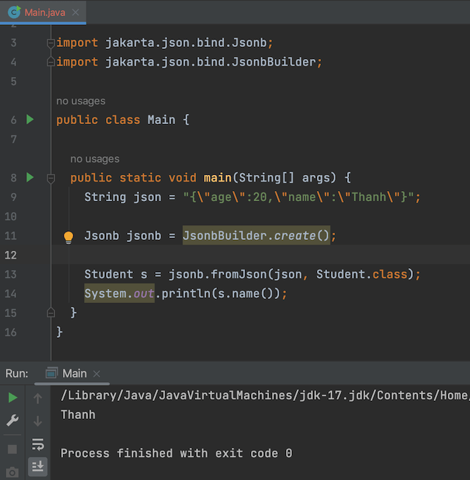Click jsonb.fromJson call on line 13
The height and width of the screenshot is (480, 470).
coord(218,274)
